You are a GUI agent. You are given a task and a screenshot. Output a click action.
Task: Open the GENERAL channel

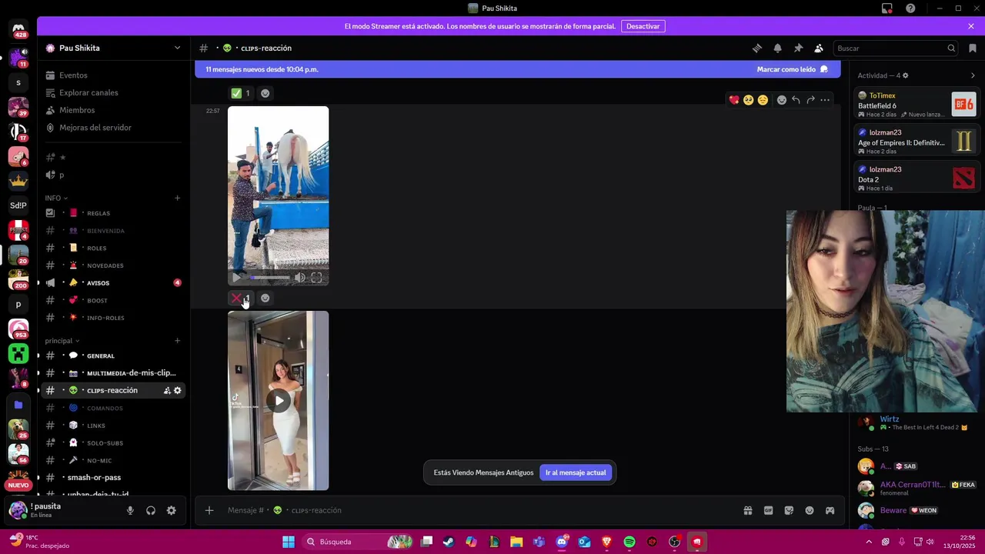114,355
